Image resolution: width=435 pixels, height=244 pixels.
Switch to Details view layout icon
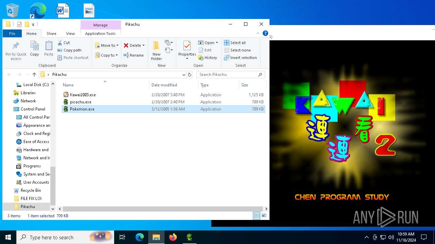[257, 216]
